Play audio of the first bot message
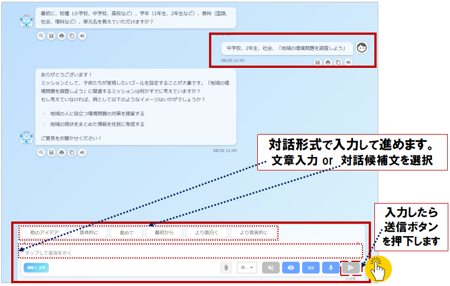The image size is (450, 286). point(82,36)
